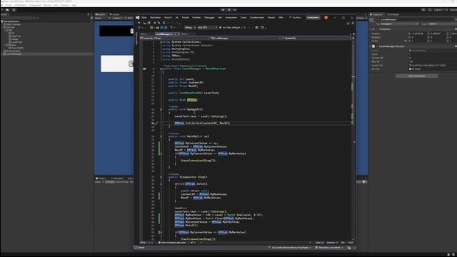The image size is (457, 257).
Task: Select Main Camera in Unity Hierarchy
Action: (14, 24)
